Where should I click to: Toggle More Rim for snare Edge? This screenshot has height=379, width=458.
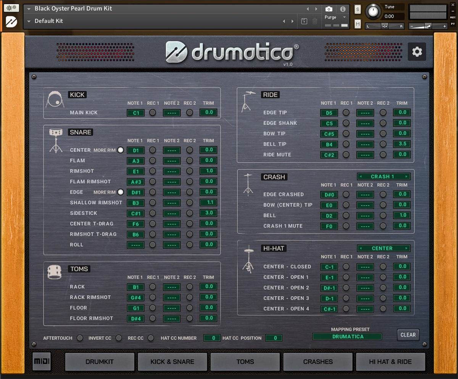click(x=121, y=192)
